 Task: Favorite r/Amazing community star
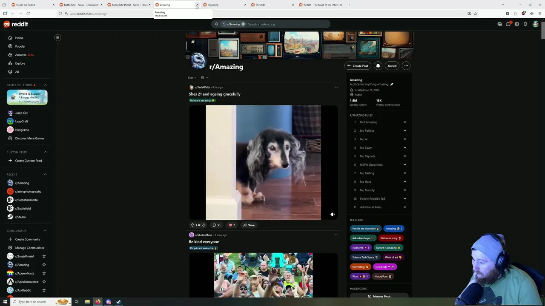(x=44, y=265)
